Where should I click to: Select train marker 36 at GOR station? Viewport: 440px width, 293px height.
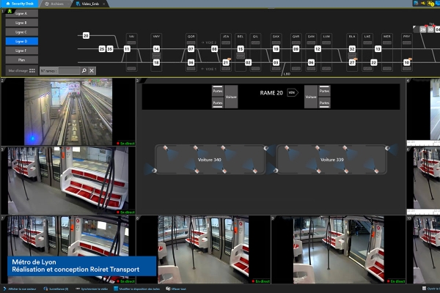[x=191, y=62]
